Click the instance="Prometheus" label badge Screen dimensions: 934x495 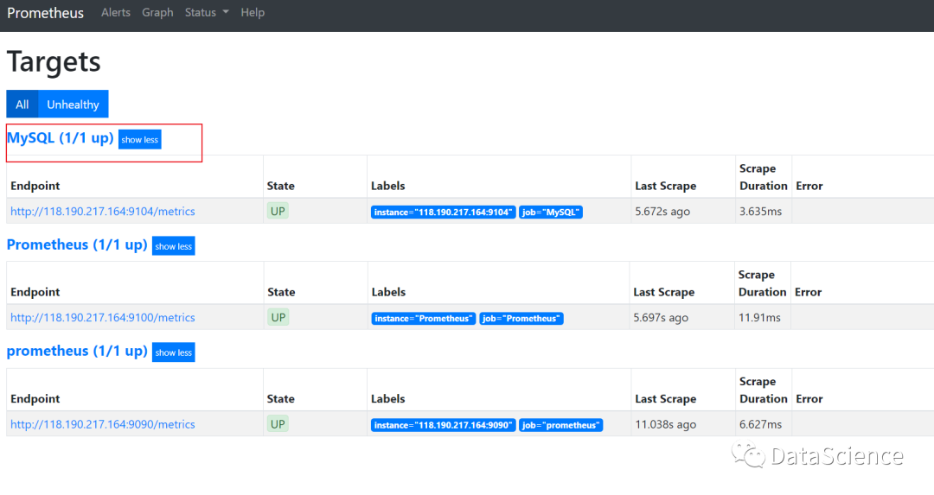424,319
